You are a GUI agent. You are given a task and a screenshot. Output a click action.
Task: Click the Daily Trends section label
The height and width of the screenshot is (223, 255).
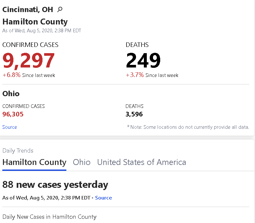pos(18,151)
